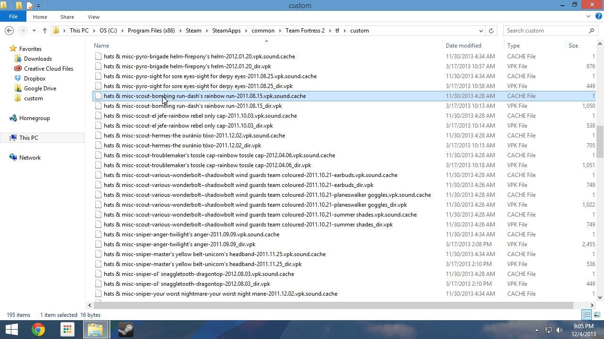Click volume speaker tray icon
The image size is (604, 339).
tap(560, 330)
